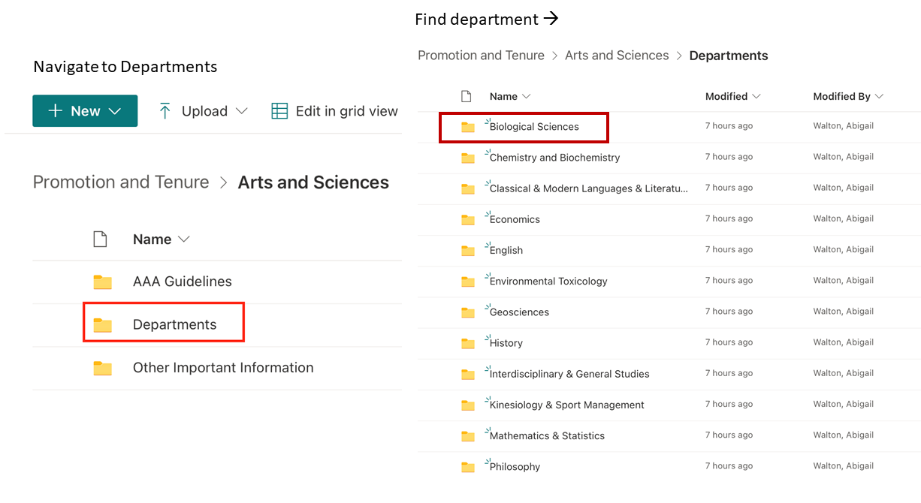Click Biological Sciences folder icon
Image resolution: width=921 pixels, height=503 pixels.
(468, 127)
